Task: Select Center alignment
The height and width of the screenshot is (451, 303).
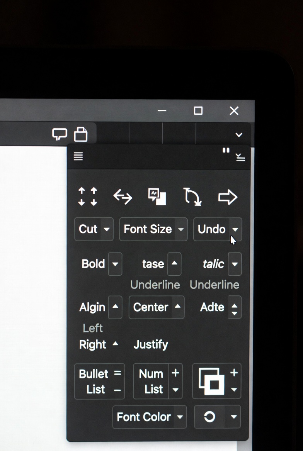Action: tap(151, 307)
